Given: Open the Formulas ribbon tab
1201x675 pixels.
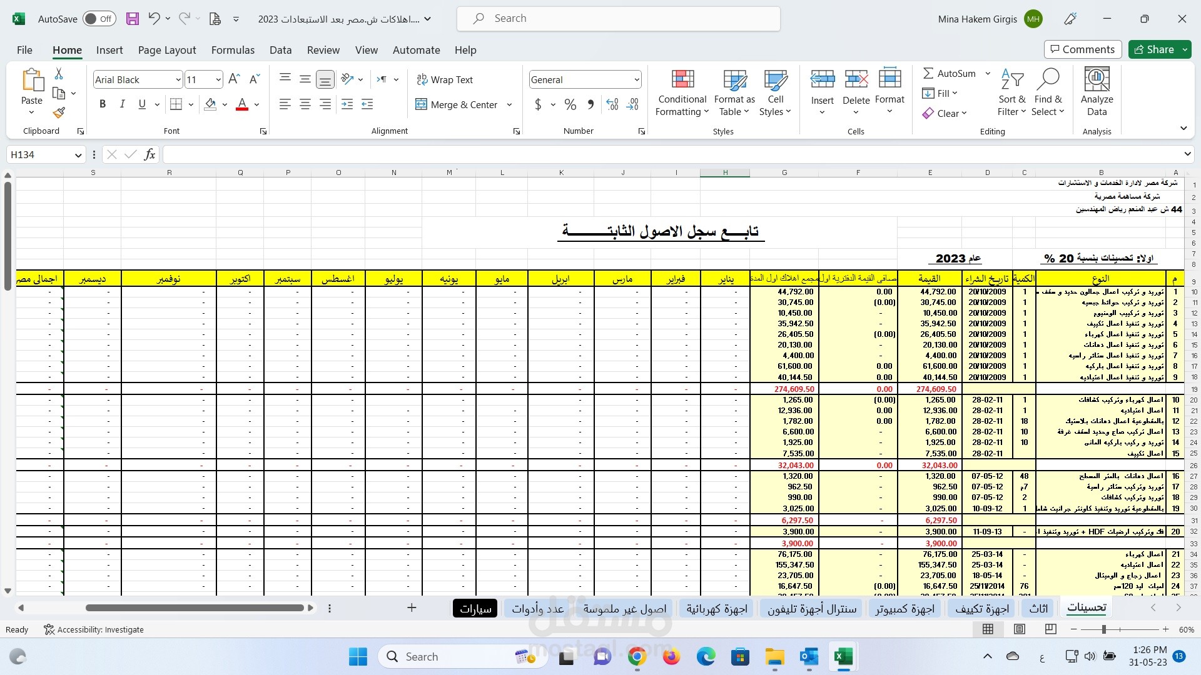Looking at the screenshot, I should [x=233, y=50].
